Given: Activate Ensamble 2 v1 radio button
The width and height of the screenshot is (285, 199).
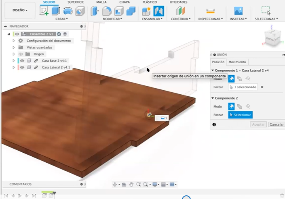Looking at the screenshot, I should pyautogui.click(x=65, y=34).
